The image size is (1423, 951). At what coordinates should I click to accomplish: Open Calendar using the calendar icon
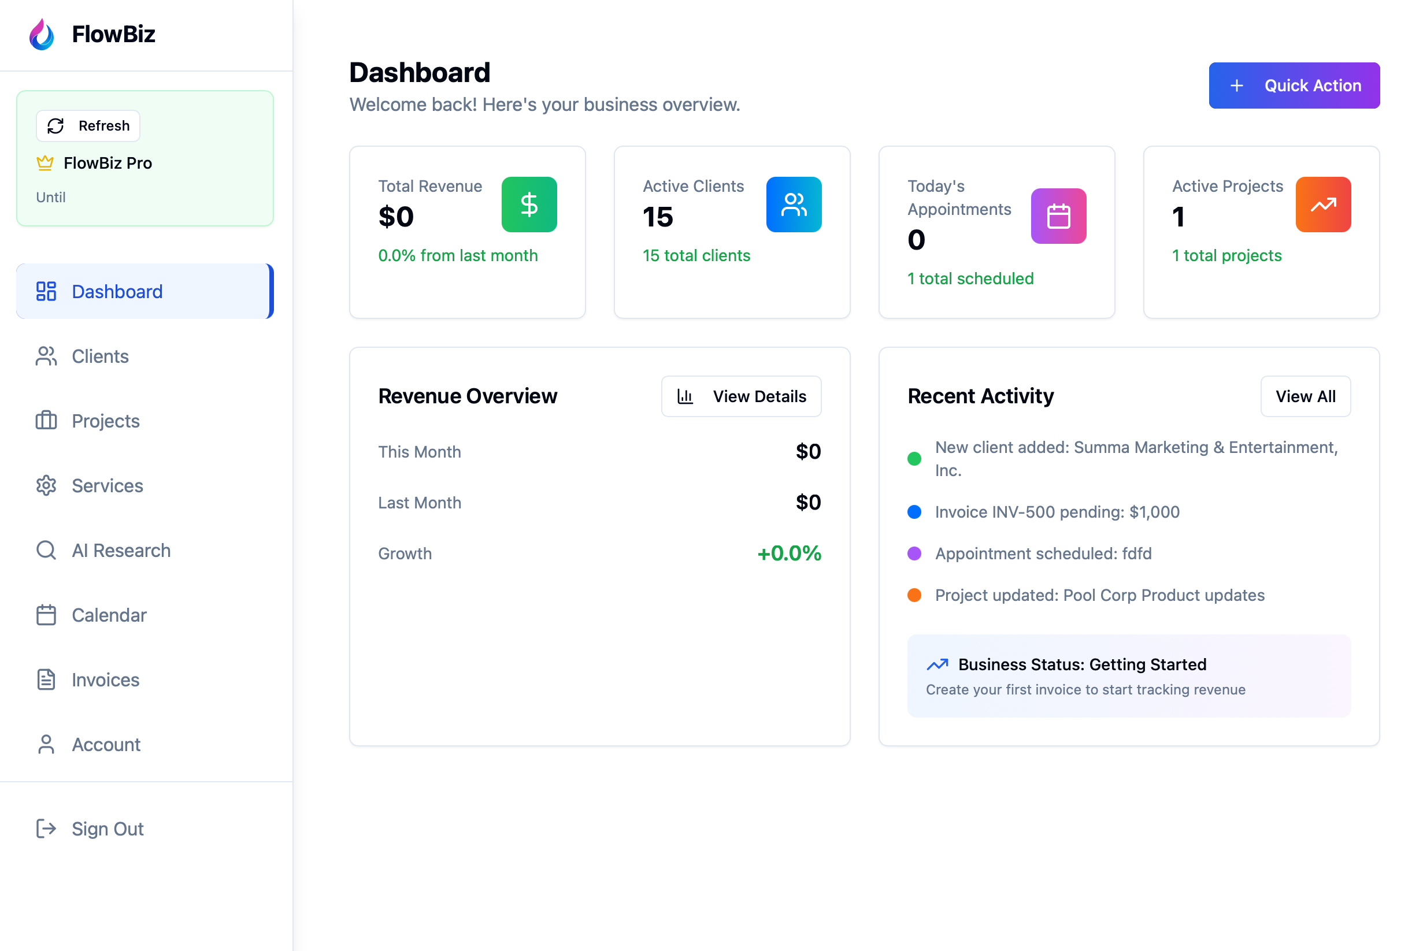[x=46, y=614]
